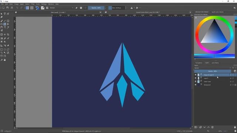
Task: Toggle eraser mode in the toolbar
Action: (x=77, y=8)
